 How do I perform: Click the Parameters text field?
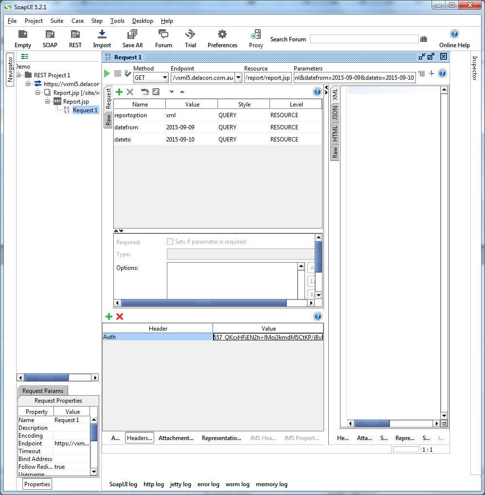click(x=355, y=78)
